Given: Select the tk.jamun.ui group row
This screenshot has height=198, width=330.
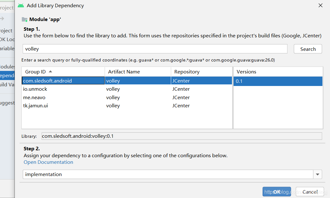Looking at the screenshot, I should (127, 106).
